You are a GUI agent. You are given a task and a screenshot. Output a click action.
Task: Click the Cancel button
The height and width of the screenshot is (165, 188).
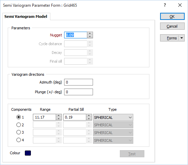click(x=172, y=26)
